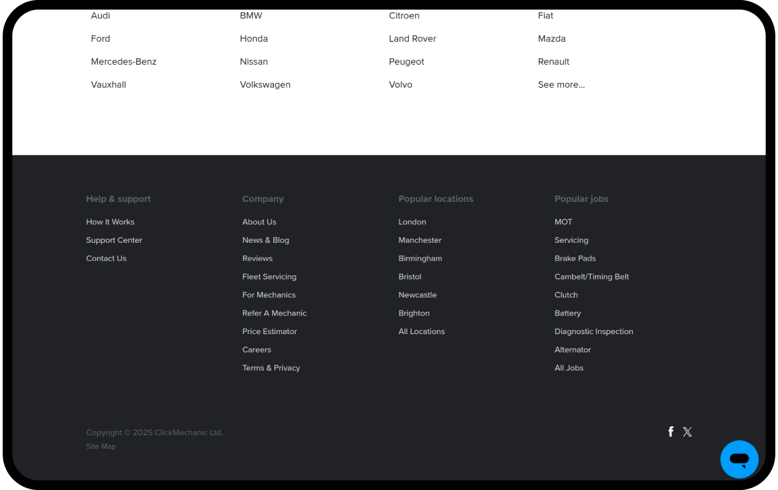Screen dimensions: 778x490
Task: Visit News & Blog page
Action: point(266,240)
